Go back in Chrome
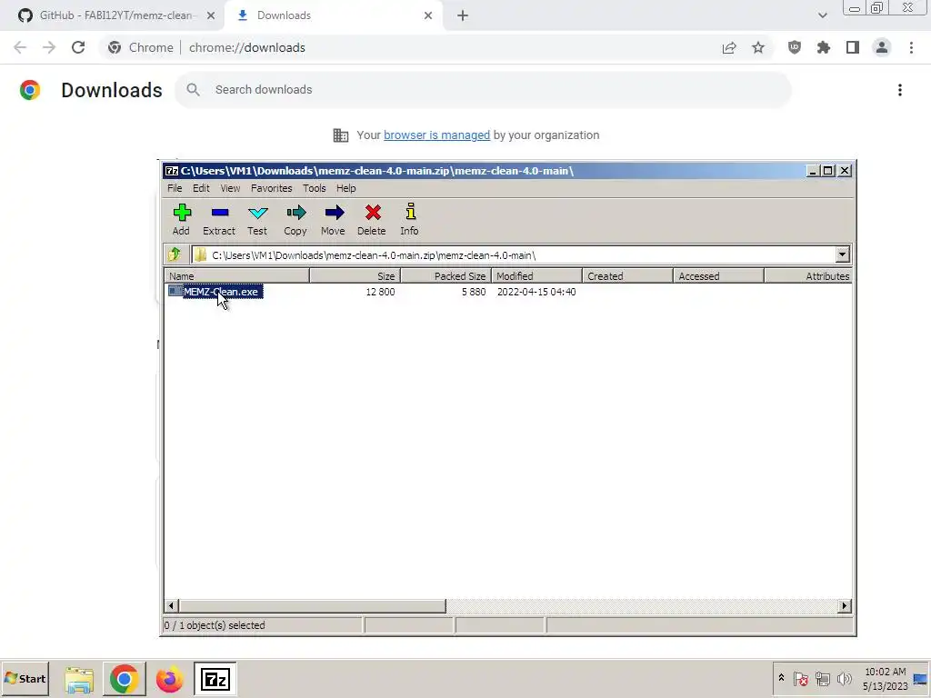The height and width of the screenshot is (698, 931). [20, 47]
